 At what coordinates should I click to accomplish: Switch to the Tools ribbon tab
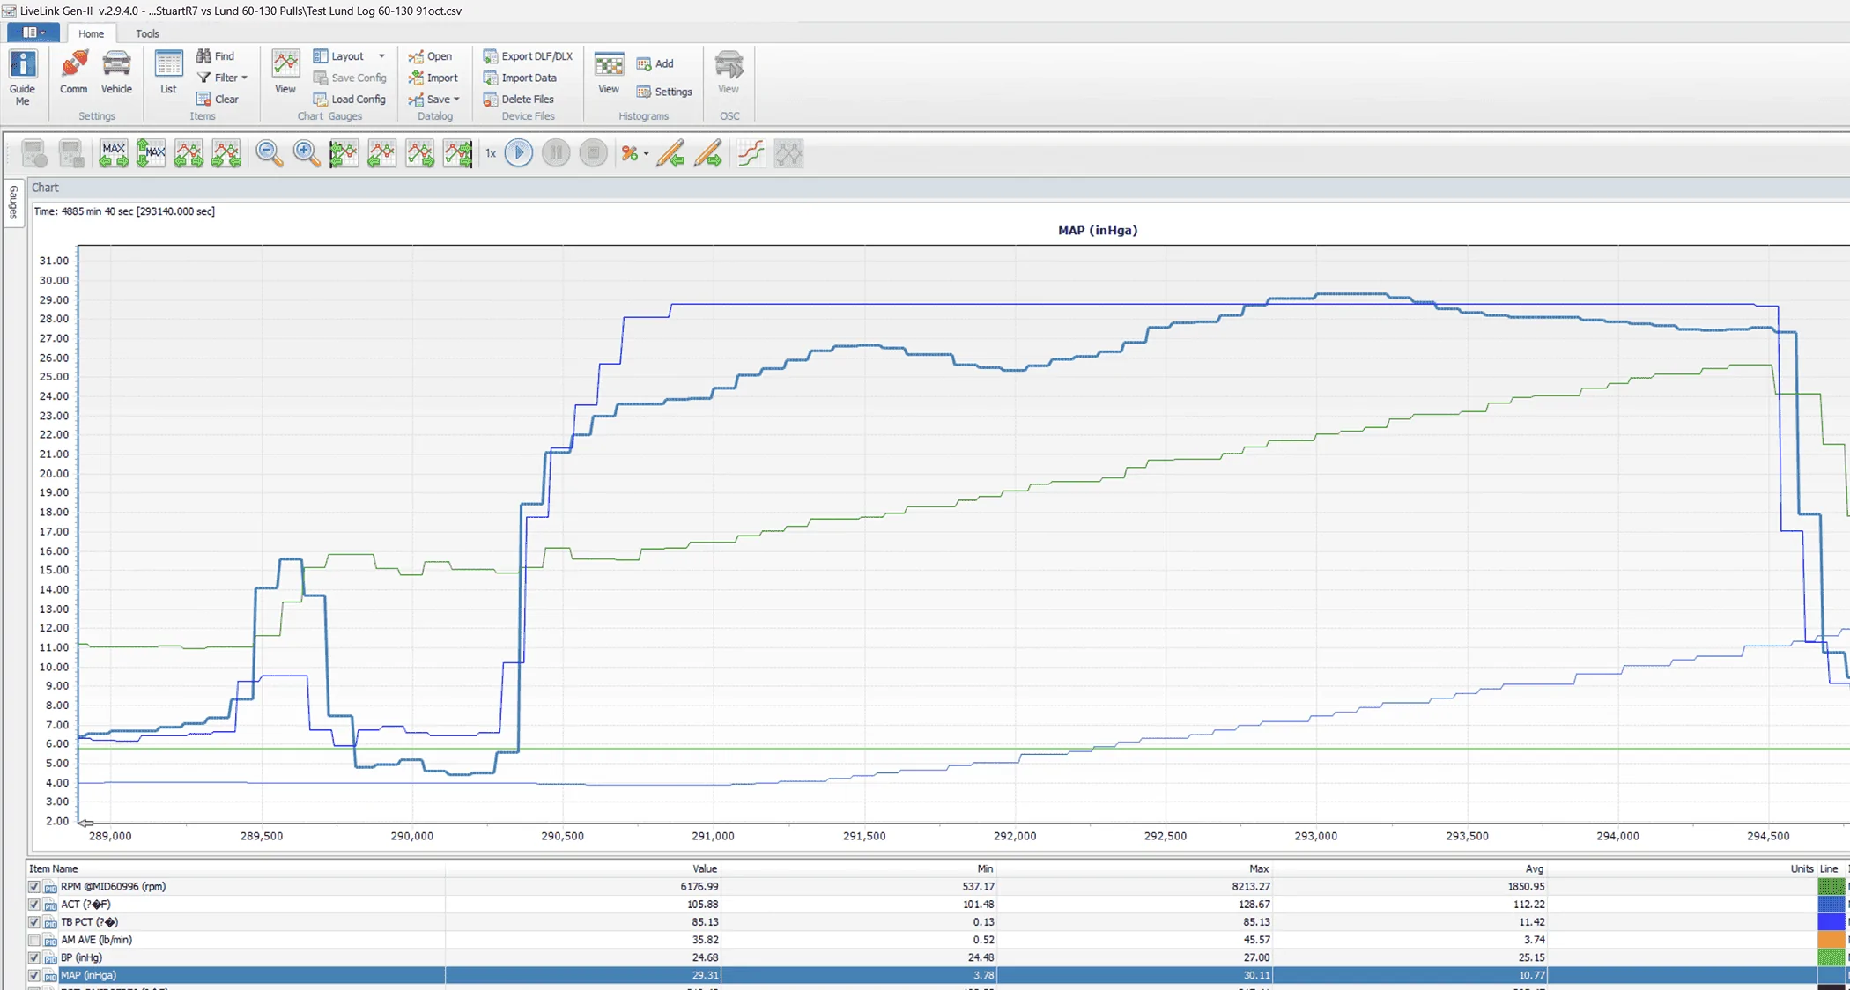pyautogui.click(x=147, y=33)
